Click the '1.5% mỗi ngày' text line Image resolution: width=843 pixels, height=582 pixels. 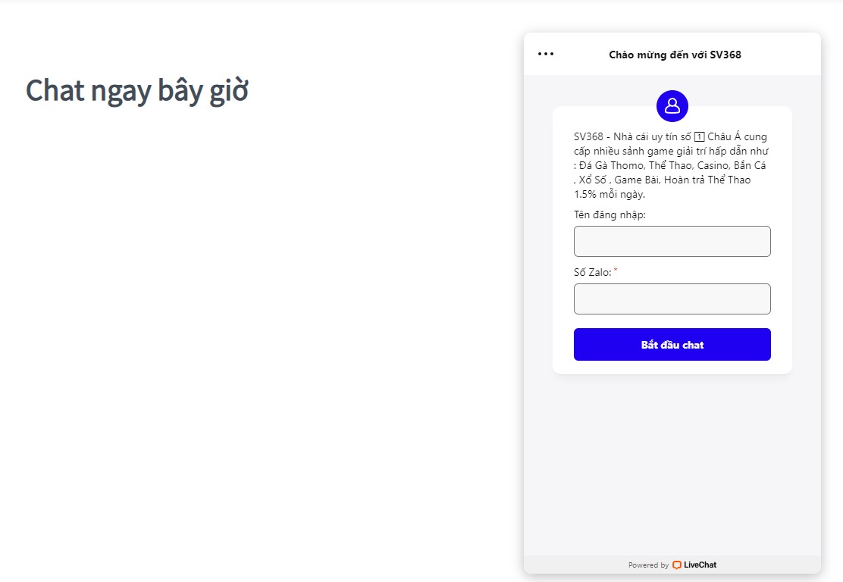[610, 195]
